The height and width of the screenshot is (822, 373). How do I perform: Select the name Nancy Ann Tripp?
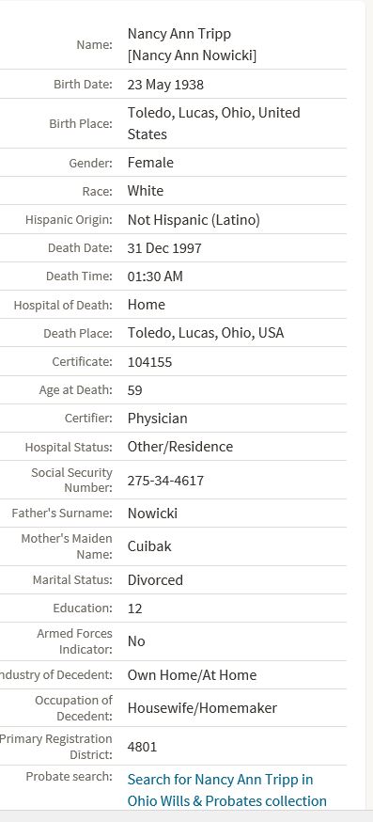point(179,34)
